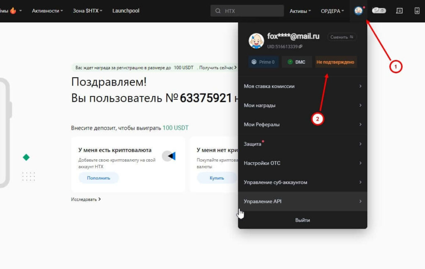Open the Активности dropdown
425x269 pixels.
[47, 11]
